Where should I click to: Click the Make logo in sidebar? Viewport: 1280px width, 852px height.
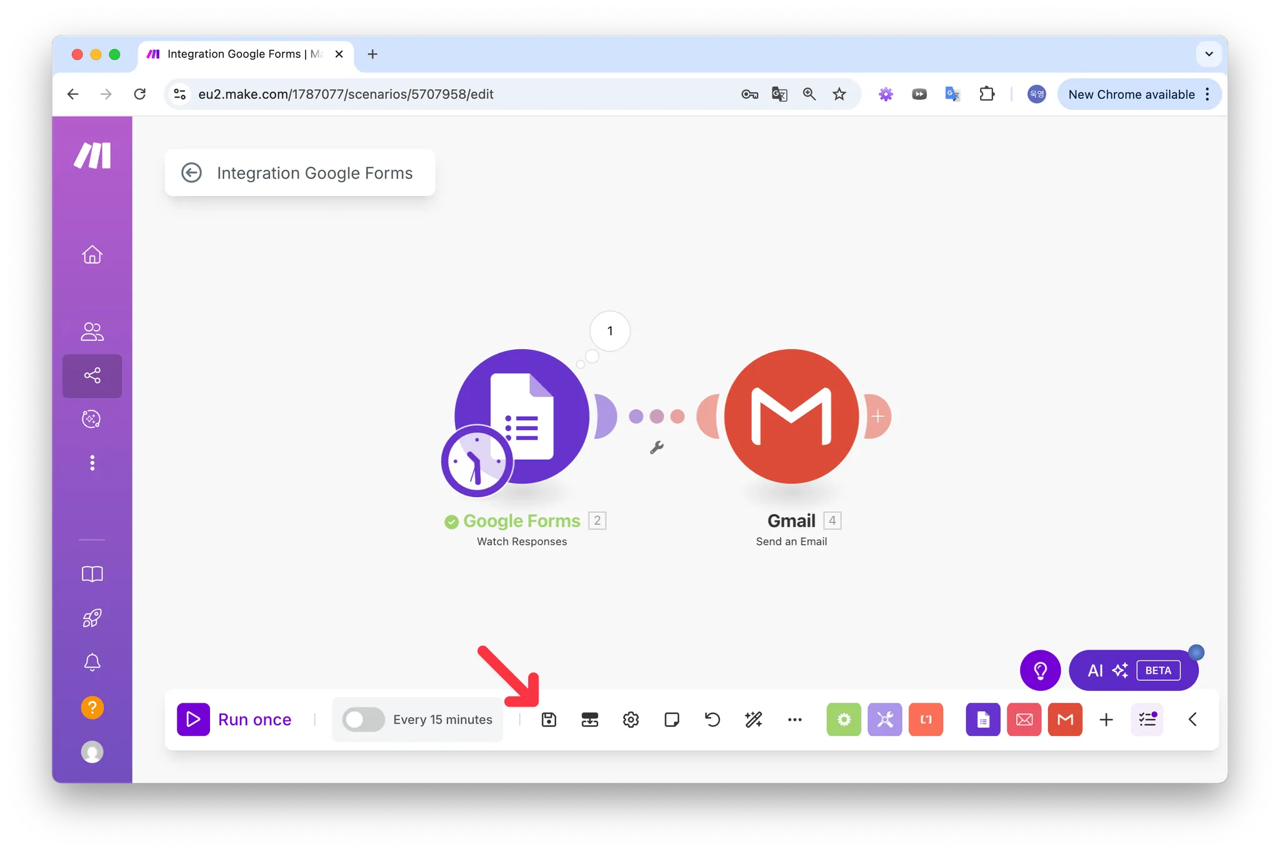coord(92,156)
